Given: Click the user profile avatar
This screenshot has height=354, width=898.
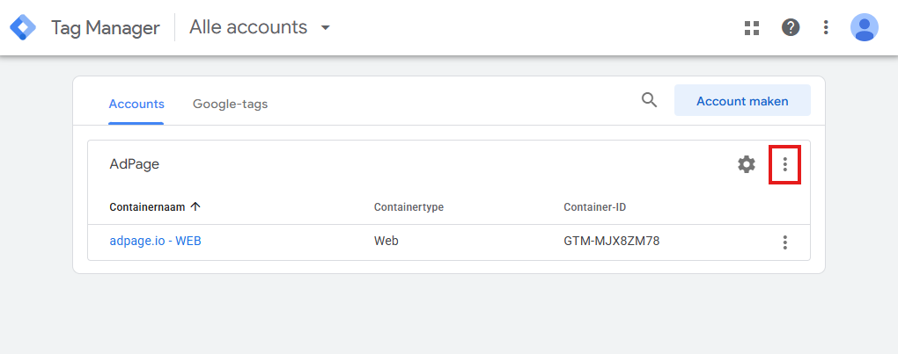Looking at the screenshot, I should 864,27.
